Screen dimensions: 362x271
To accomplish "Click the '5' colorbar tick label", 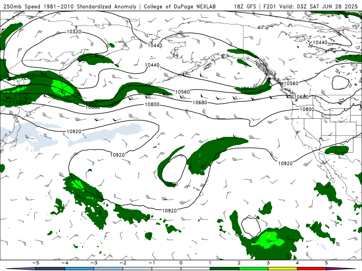I will click(326, 263).
